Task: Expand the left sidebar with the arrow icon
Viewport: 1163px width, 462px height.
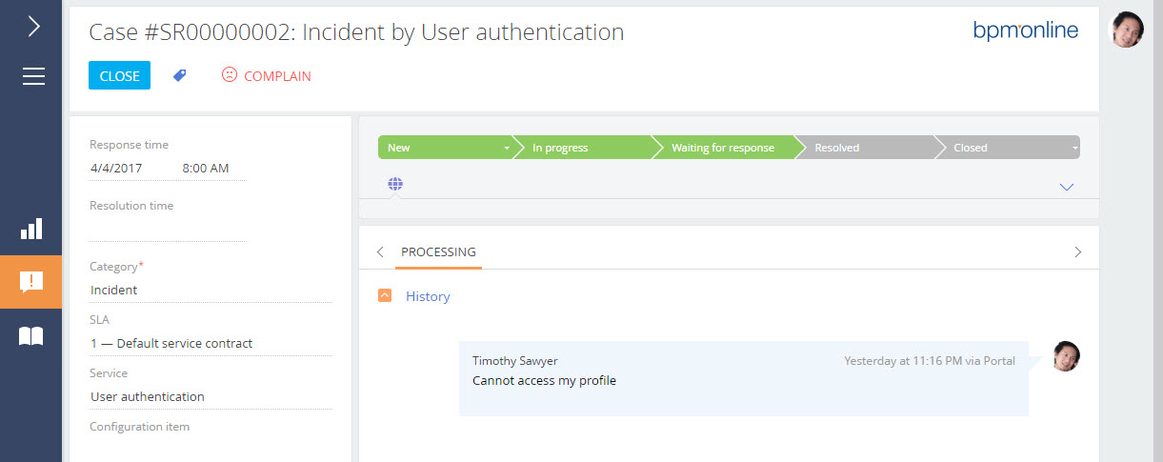Action: tap(33, 27)
